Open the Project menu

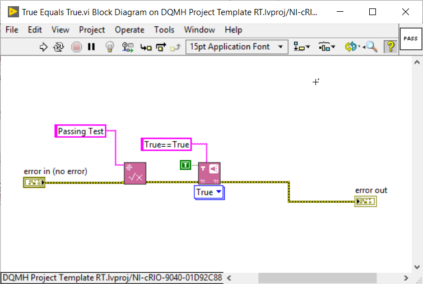coord(92,30)
